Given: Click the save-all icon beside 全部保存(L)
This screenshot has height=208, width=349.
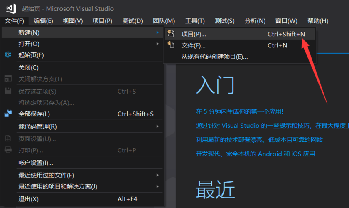Looking at the screenshot, I should tap(8, 114).
